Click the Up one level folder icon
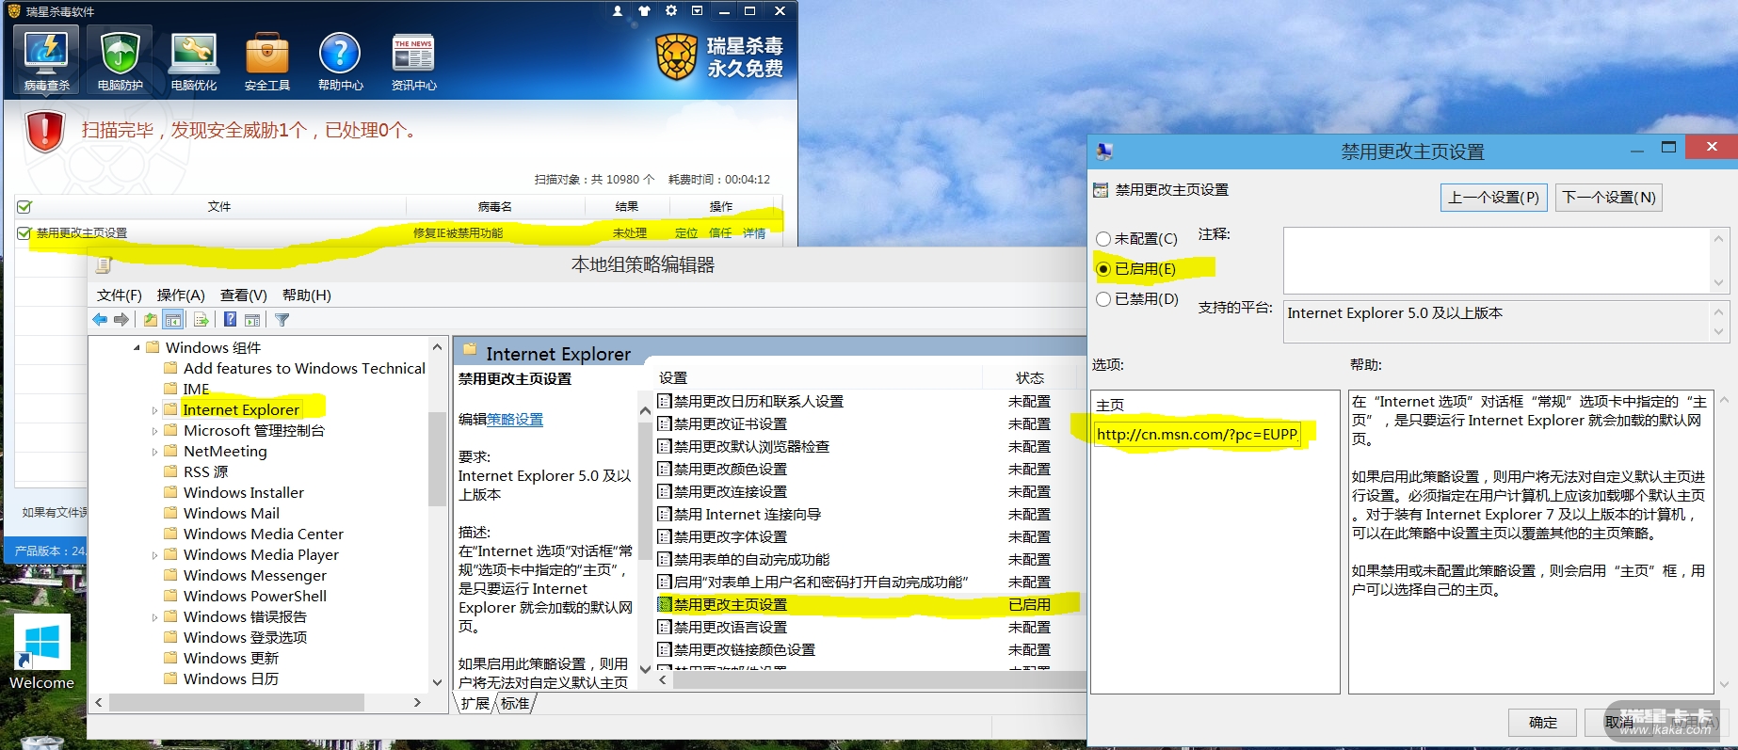Screen dimensions: 1738x750 pos(151,320)
